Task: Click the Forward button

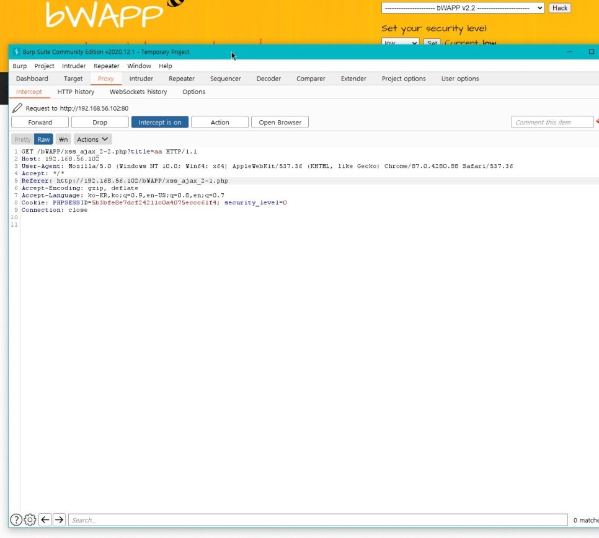Action: (x=40, y=123)
